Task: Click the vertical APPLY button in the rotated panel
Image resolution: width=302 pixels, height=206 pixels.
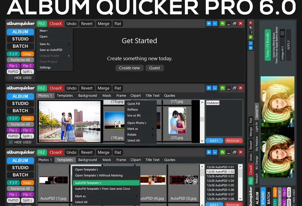Action: point(289,45)
